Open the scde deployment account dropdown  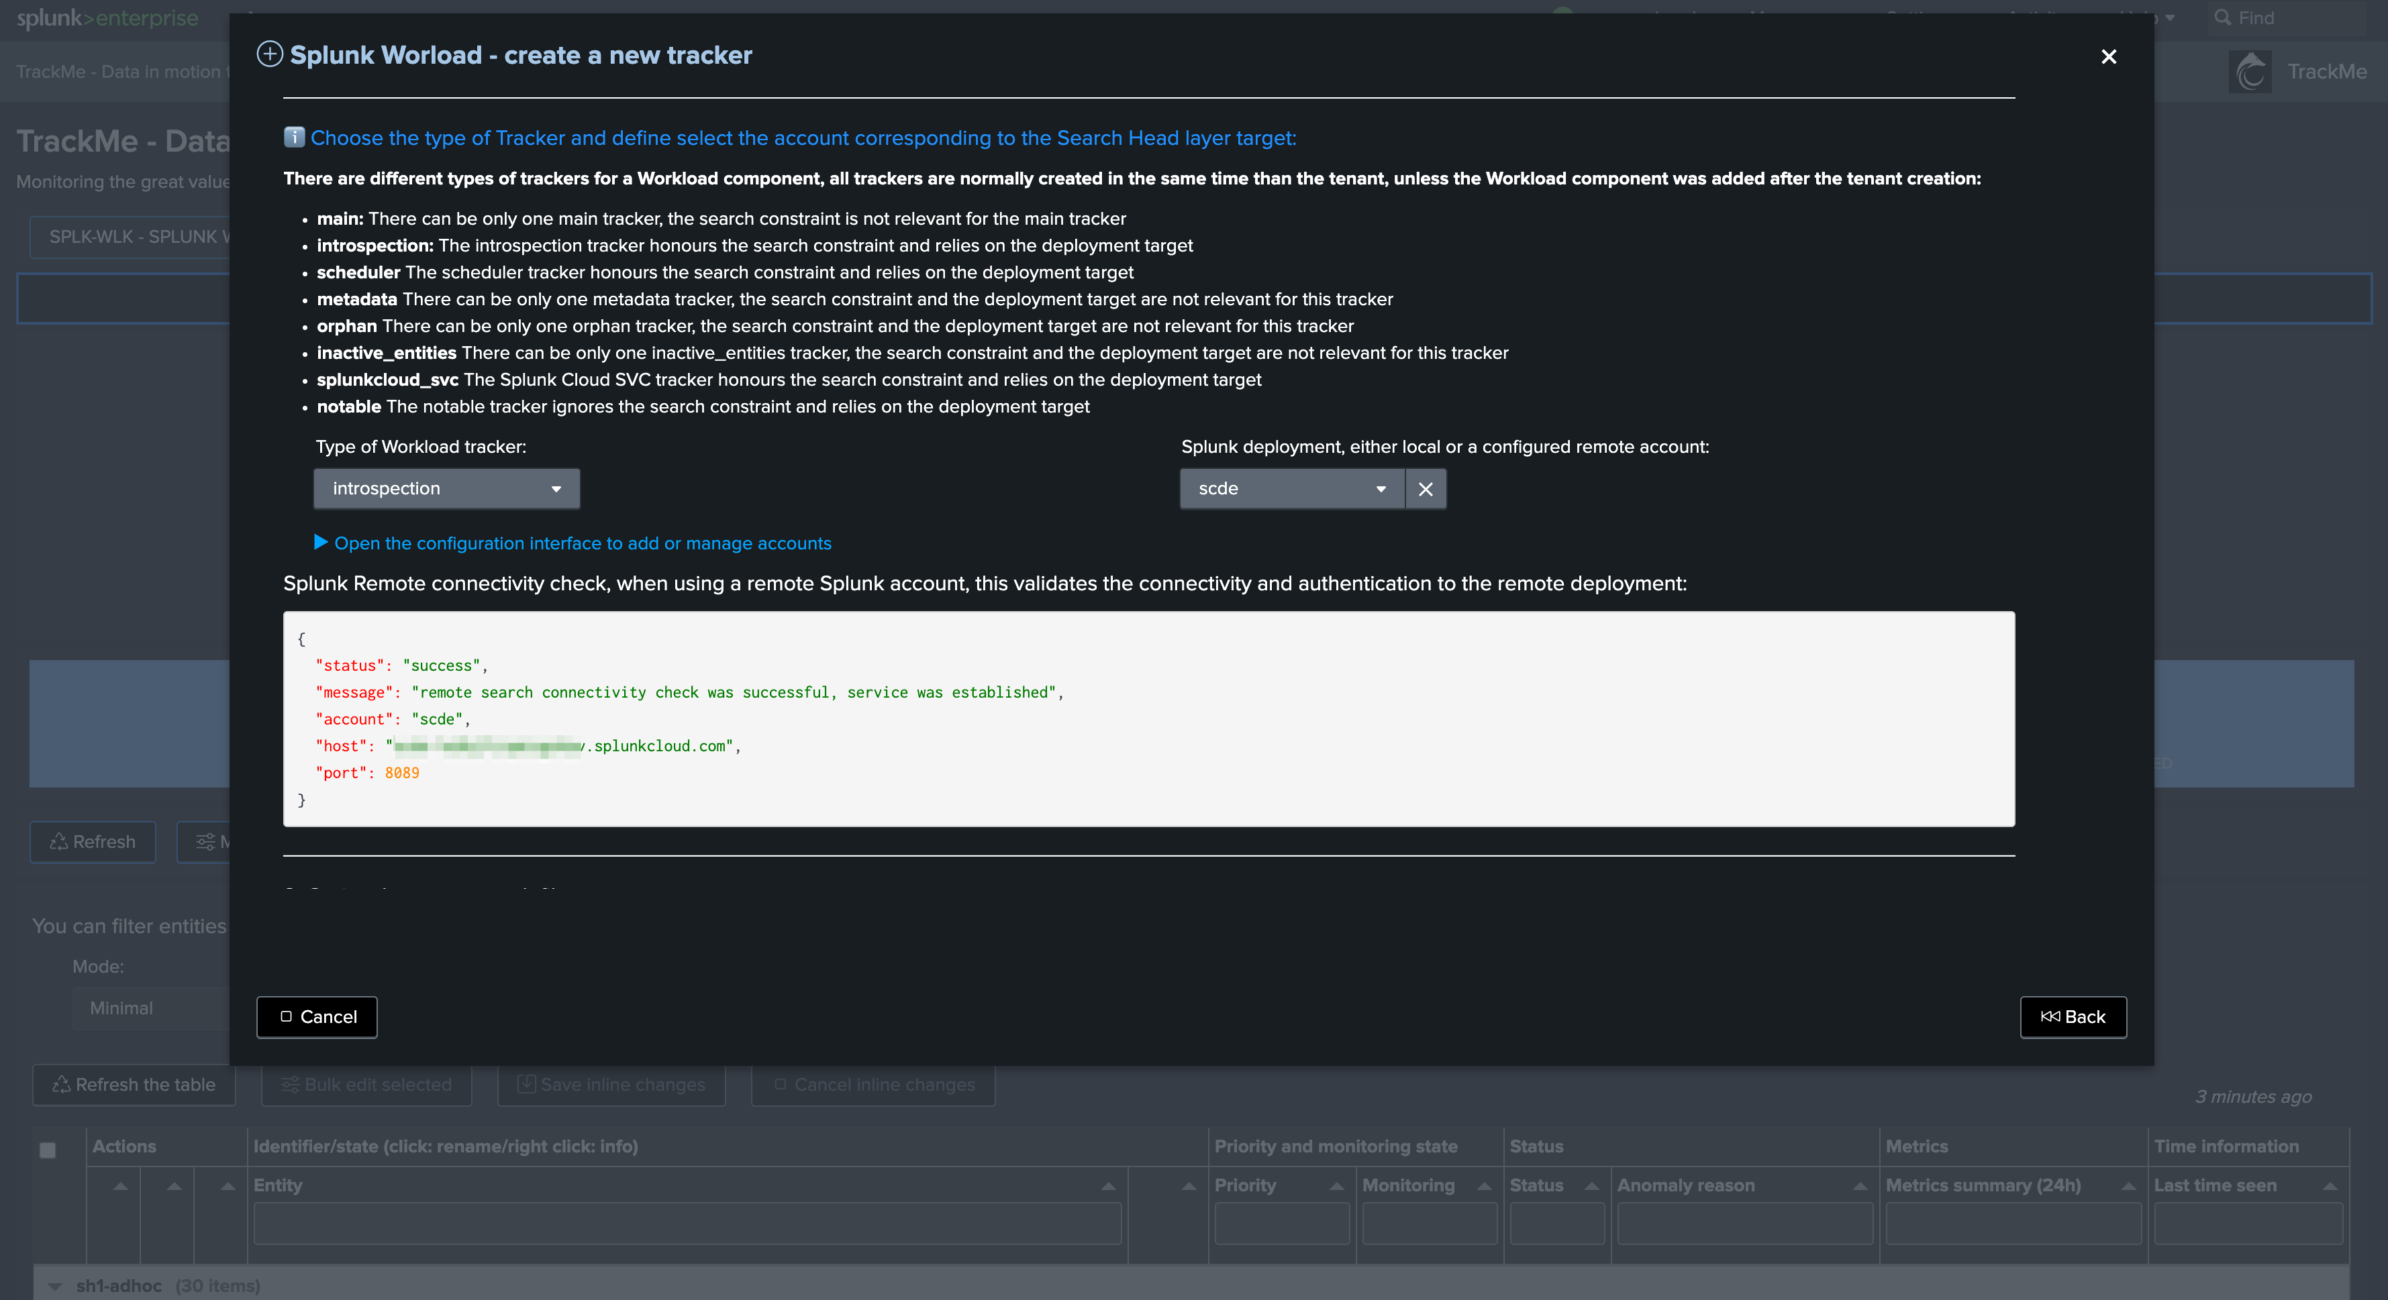(x=1292, y=488)
